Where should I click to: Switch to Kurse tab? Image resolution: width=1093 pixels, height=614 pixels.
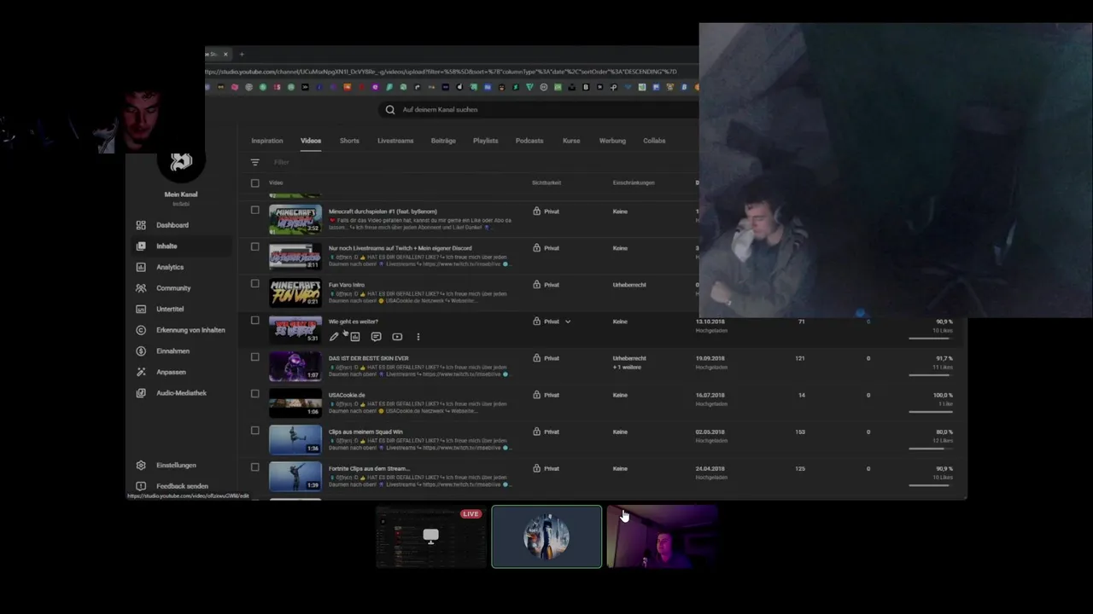[x=571, y=141]
